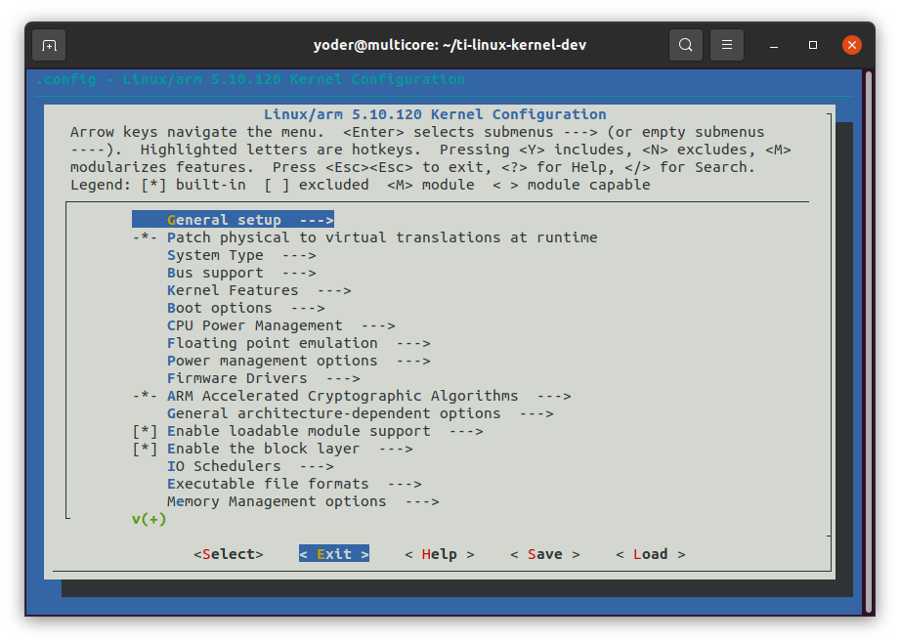Click the terminal vertical scrollbar
The width and height of the screenshot is (900, 644).
[869, 341]
